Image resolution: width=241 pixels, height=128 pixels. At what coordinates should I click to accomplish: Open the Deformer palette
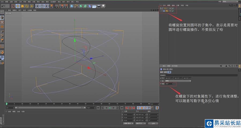click(90, 6)
